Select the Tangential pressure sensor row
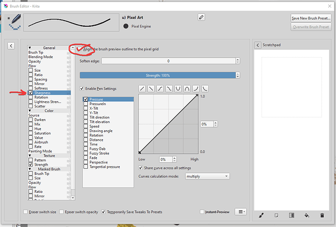 coord(108,167)
